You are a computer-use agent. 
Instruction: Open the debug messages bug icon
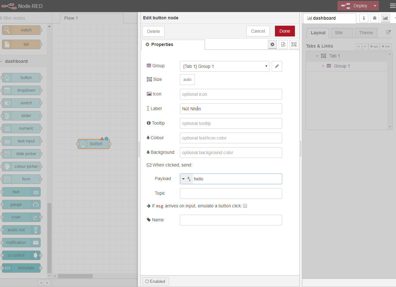pos(375,18)
